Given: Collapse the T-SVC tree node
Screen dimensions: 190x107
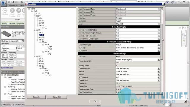Looking at the screenshot, I should pos(29,9).
